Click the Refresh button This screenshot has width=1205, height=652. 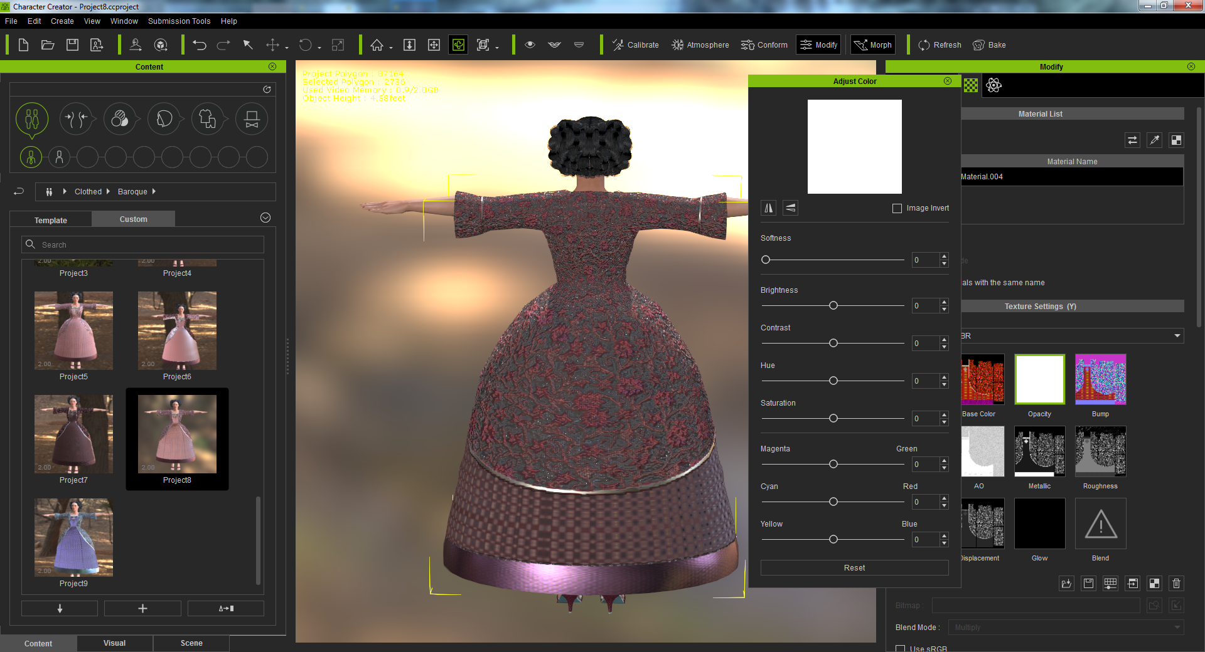pyautogui.click(x=940, y=45)
